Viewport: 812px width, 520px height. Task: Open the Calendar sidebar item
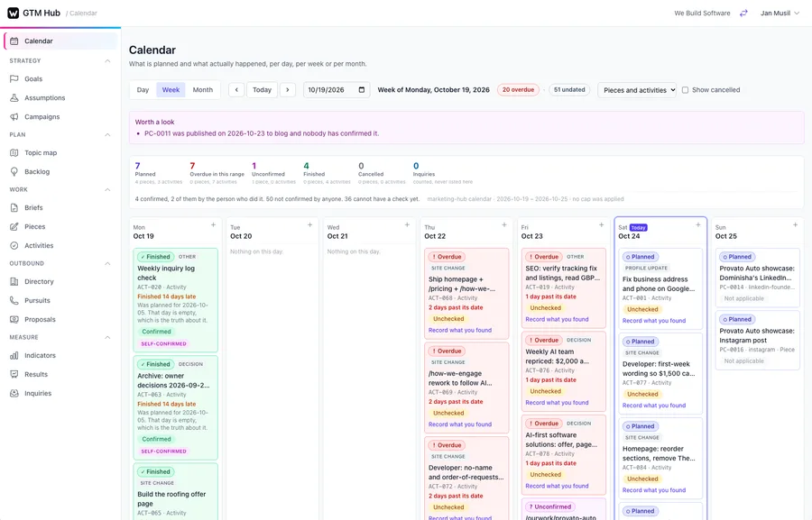[x=60, y=41]
